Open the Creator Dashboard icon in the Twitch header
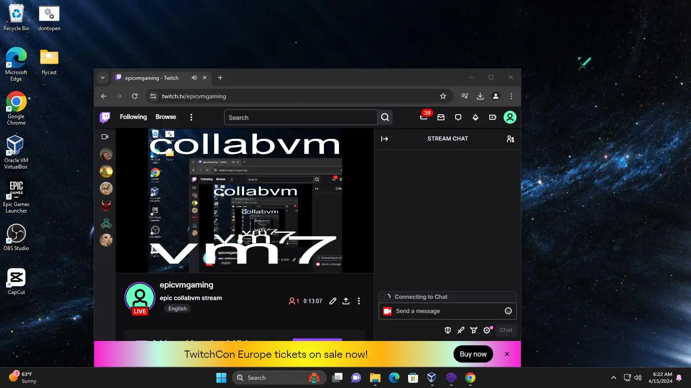This screenshot has height=388, width=691. click(493, 117)
